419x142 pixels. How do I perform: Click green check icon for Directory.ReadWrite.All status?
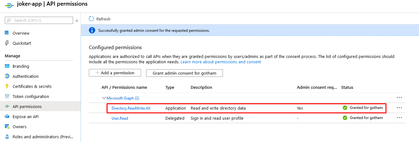(x=345, y=108)
